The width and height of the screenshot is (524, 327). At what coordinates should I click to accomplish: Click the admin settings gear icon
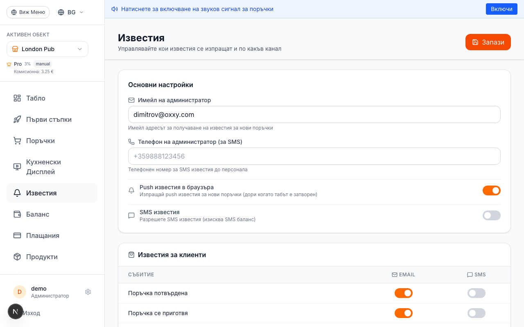pyautogui.click(x=88, y=291)
